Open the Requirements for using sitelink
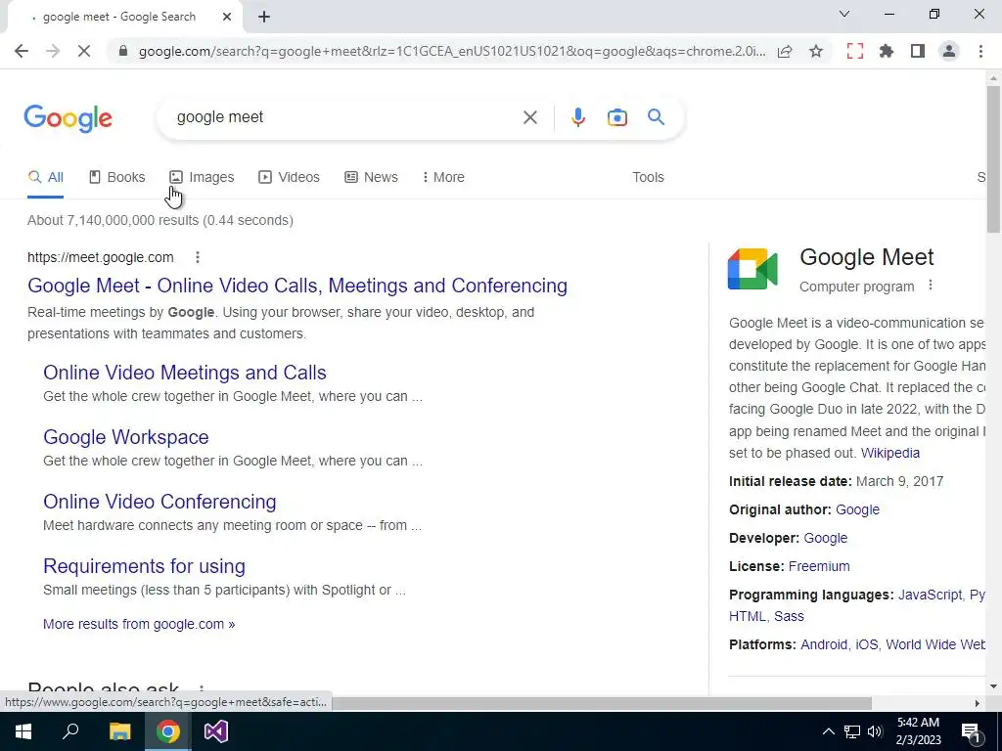Image resolution: width=1002 pixels, height=751 pixels. (145, 566)
